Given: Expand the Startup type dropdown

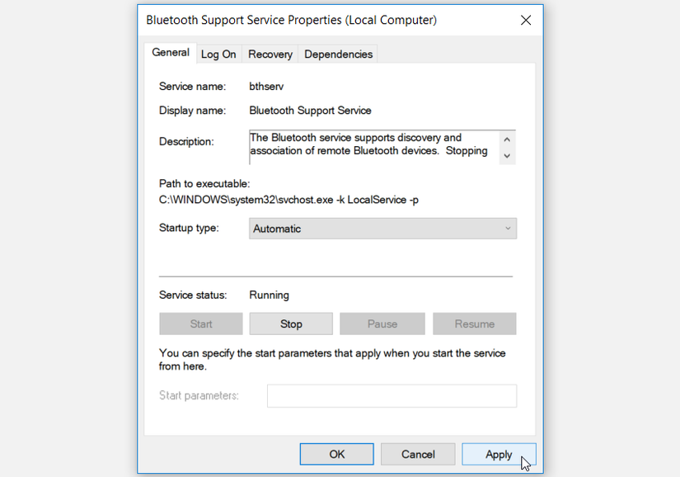Looking at the screenshot, I should 382,229.
